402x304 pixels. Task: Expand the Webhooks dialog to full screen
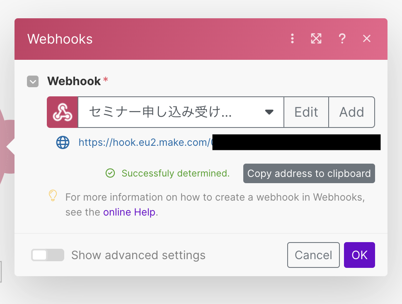pos(316,39)
